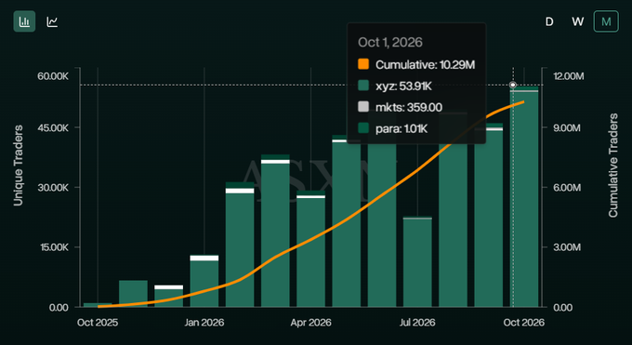Select weekly interval W
The image size is (632, 345).
[577, 21]
